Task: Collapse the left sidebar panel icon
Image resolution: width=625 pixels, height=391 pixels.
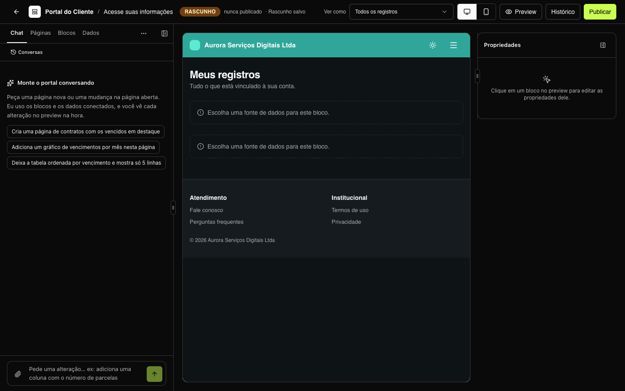Action: pyautogui.click(x=164, y=33)
